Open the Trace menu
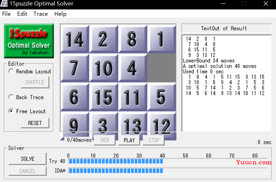 [40, 14]
